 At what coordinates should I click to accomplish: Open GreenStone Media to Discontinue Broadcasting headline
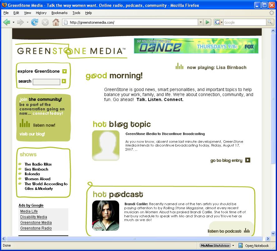165,134
